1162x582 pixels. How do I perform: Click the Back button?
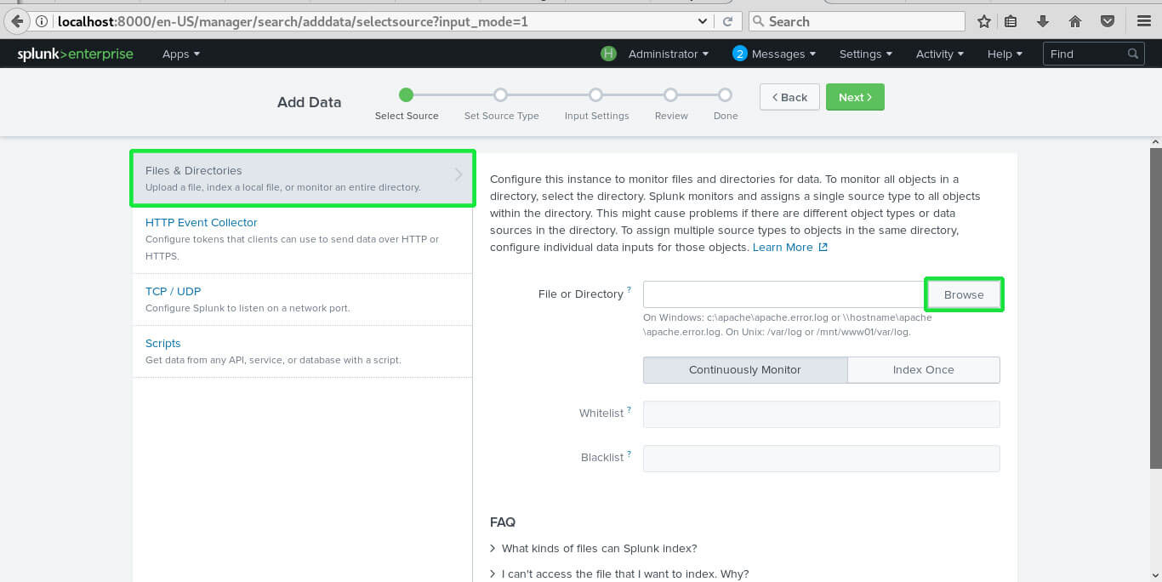789,97
